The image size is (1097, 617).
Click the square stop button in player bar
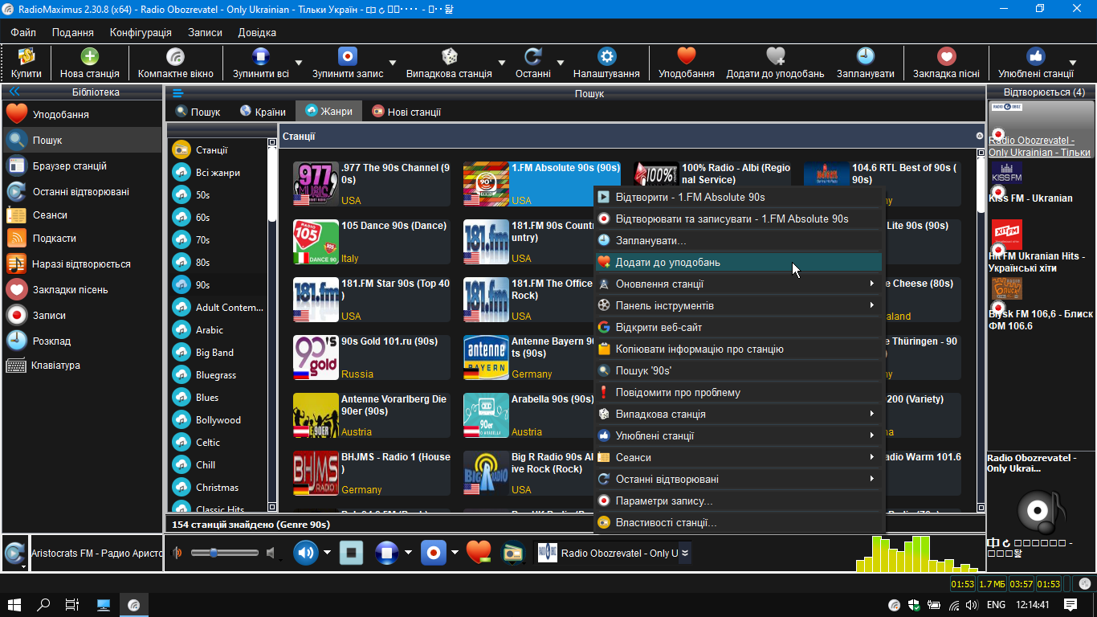tap(352, 553)
